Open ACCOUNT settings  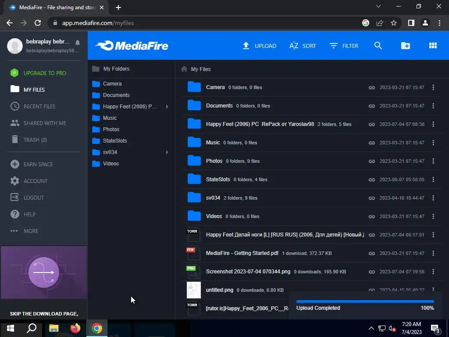click(29, 181)
